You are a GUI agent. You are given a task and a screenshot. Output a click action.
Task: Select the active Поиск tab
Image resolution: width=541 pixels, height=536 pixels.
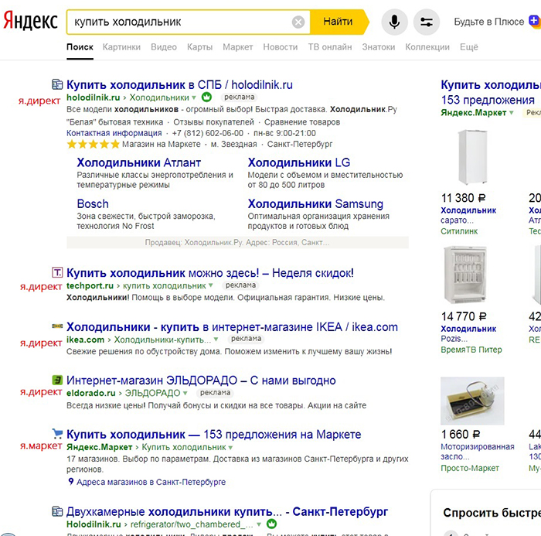point(80,47)
